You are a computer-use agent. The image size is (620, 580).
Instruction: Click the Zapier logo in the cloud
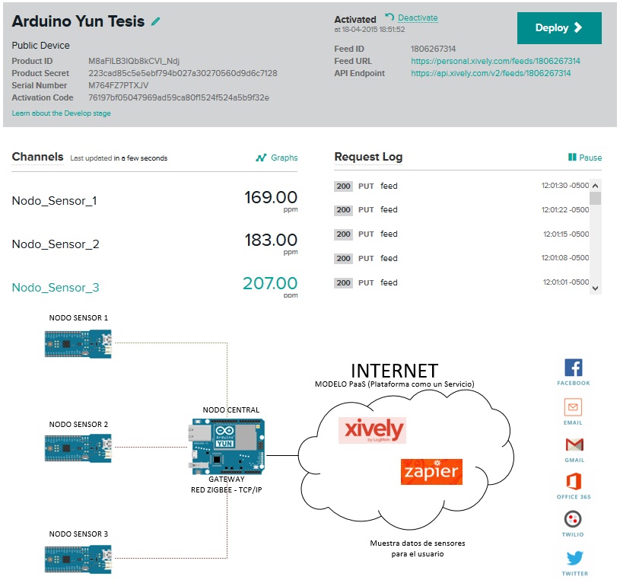[431, 472]
